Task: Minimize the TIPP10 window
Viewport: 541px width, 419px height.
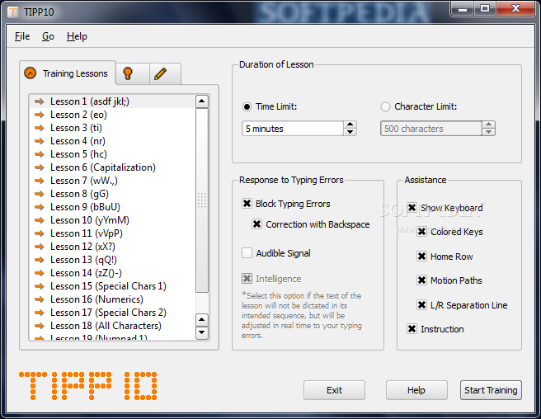Action: pos(463,8)
